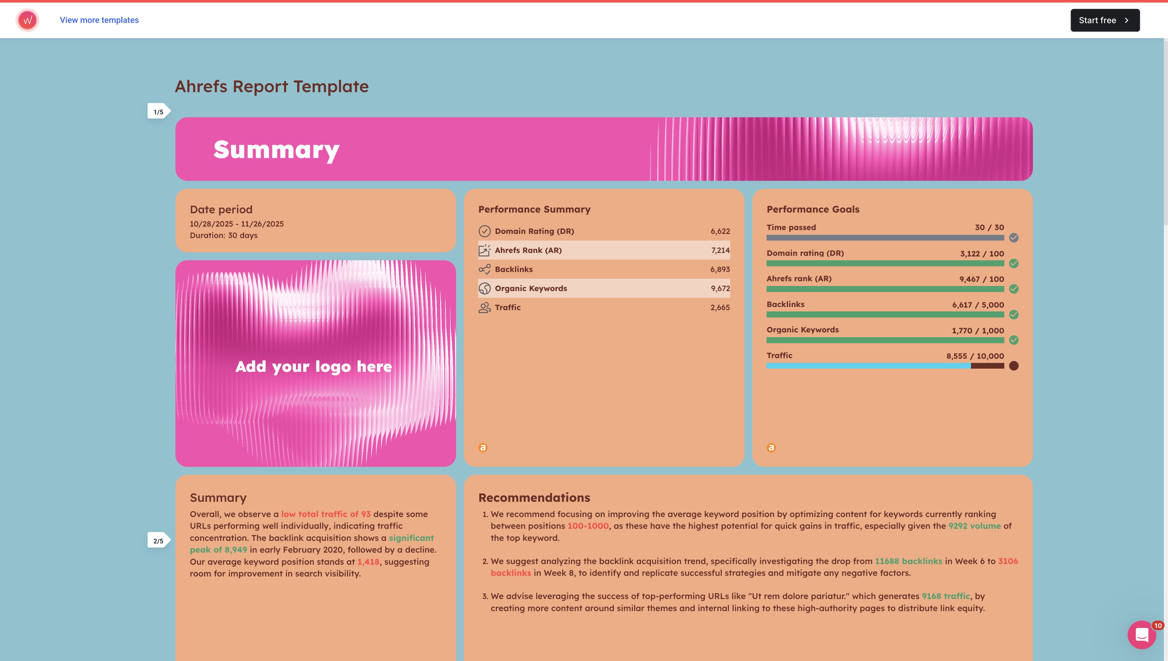Click the Ahrefs Rank chart icon
Screen dimensions: 1168x661
point(484,250)
